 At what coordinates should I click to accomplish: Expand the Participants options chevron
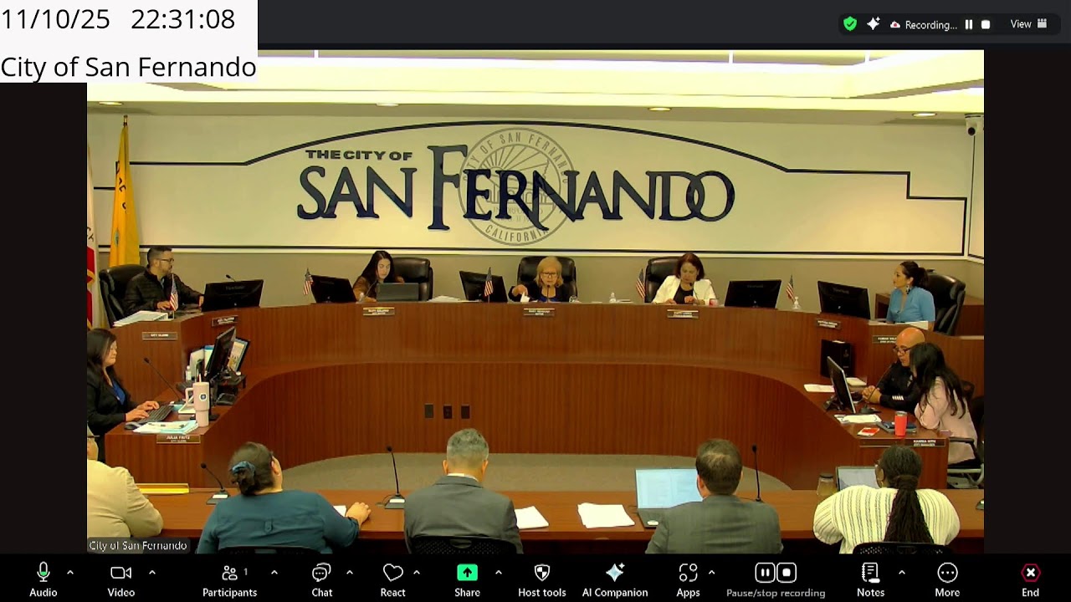click(274, 573)
